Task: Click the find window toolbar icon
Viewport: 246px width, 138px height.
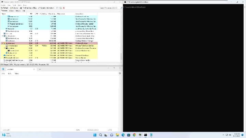Action: [57, 8]
